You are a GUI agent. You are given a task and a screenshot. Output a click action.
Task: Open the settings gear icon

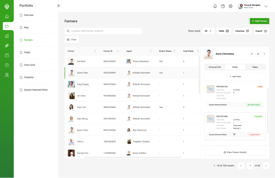(230, 6)
